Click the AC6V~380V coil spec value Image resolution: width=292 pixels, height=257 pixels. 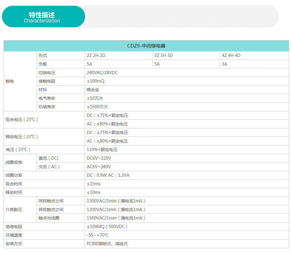coord(99,167)
